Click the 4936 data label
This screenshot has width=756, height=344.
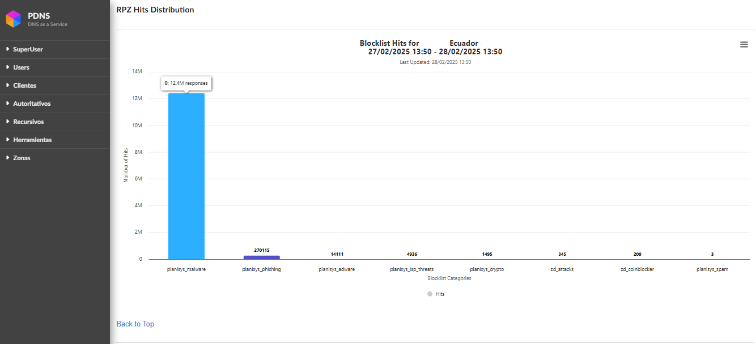[412, 254]
